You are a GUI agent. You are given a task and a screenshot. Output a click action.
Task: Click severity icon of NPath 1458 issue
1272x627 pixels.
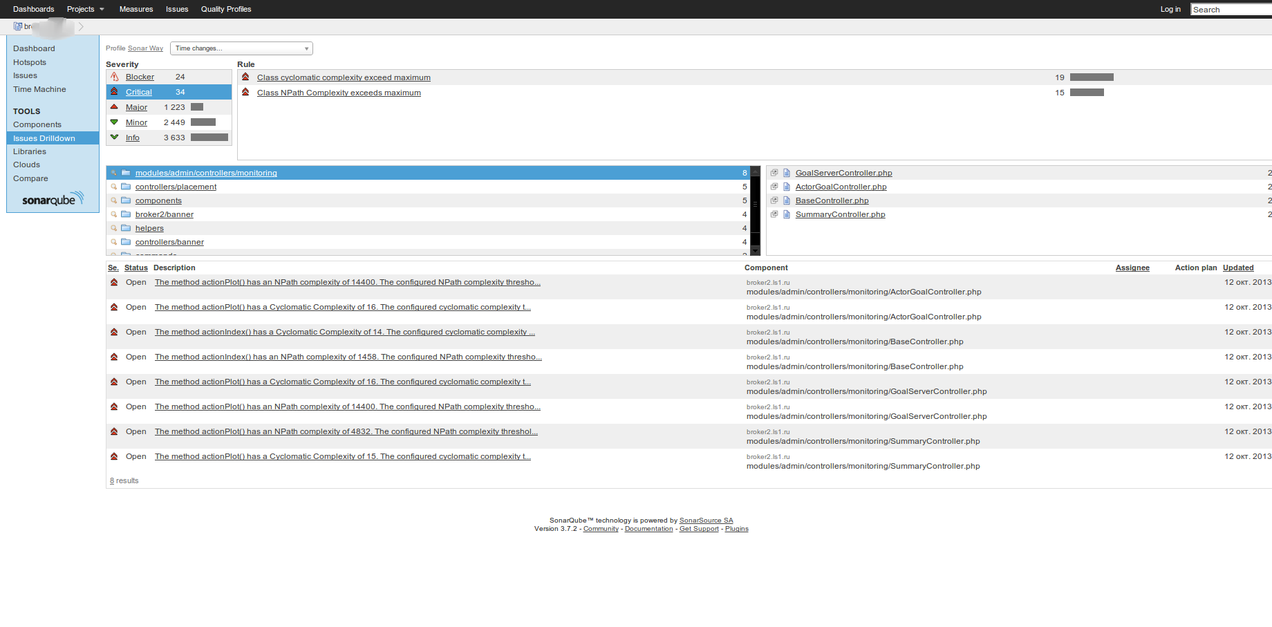click(114, 357)
